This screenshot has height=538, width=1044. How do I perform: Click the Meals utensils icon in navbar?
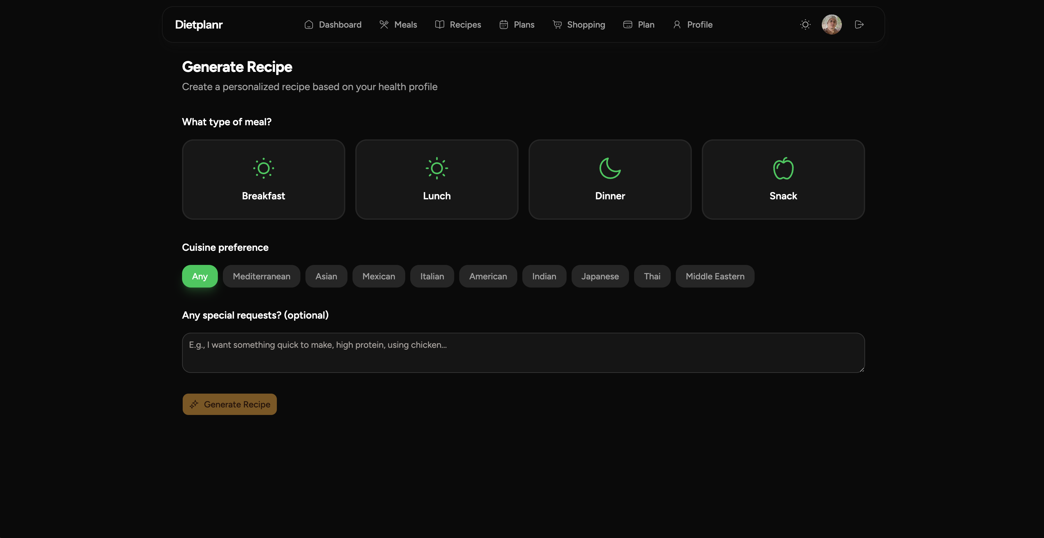tap(384, 24)
